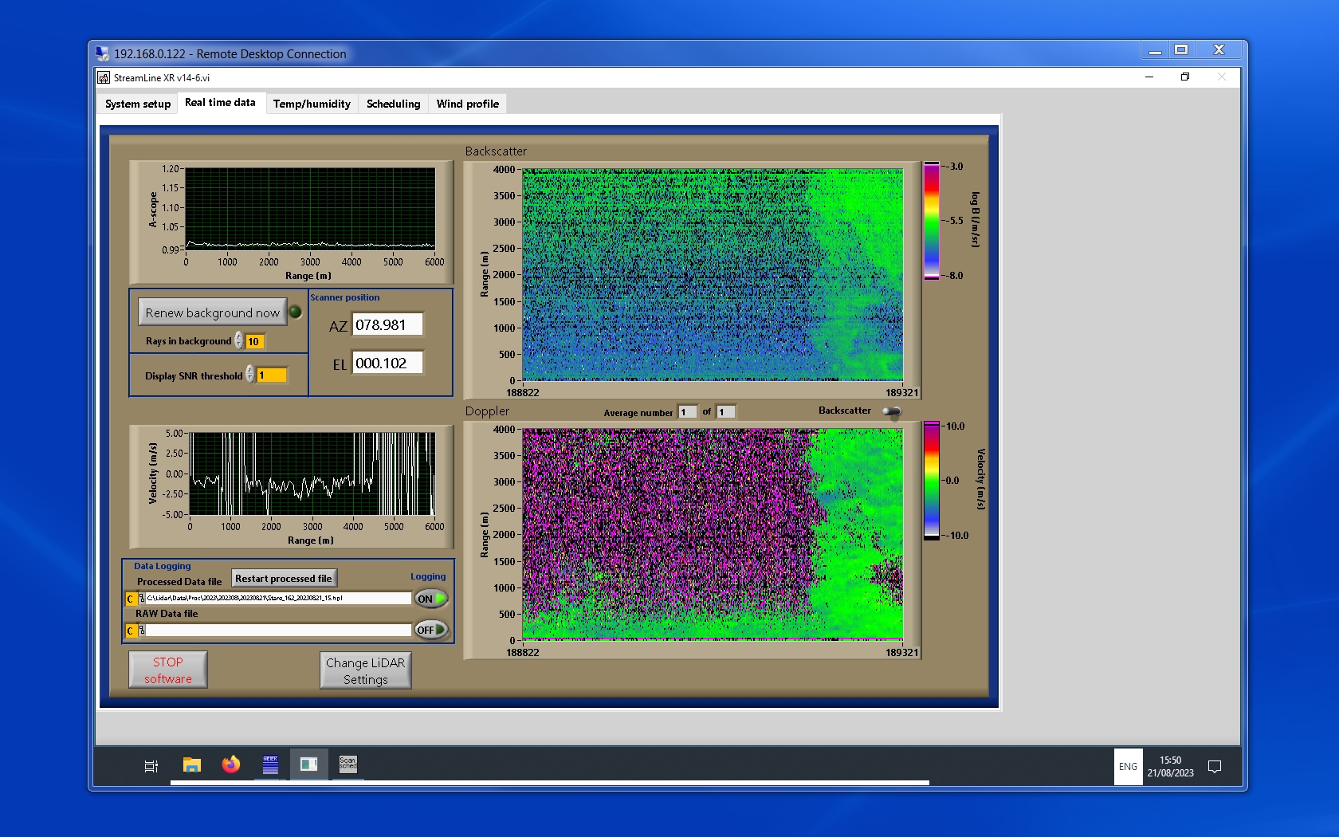Toggle the Backscatter switch above Doppler plot

892,411
